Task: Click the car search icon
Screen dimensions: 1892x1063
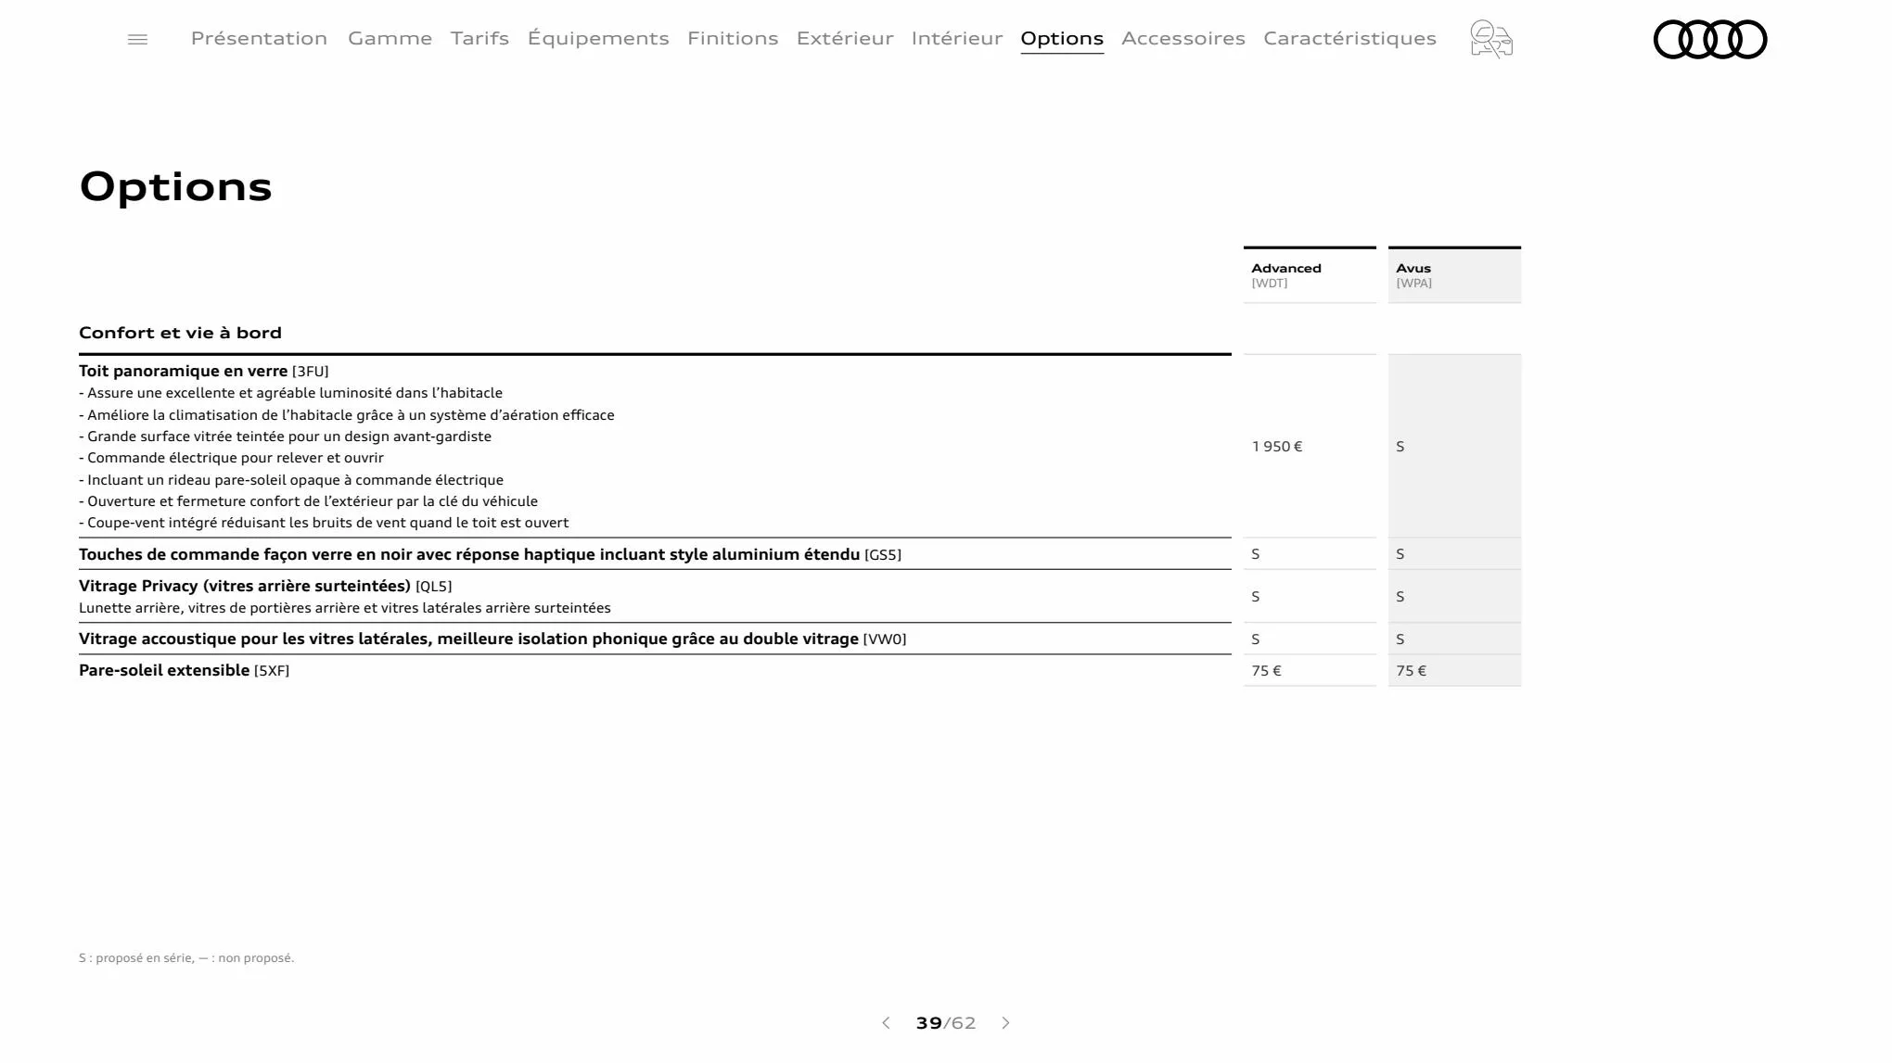Action: pyautogui.click(x=1491, y=39)
